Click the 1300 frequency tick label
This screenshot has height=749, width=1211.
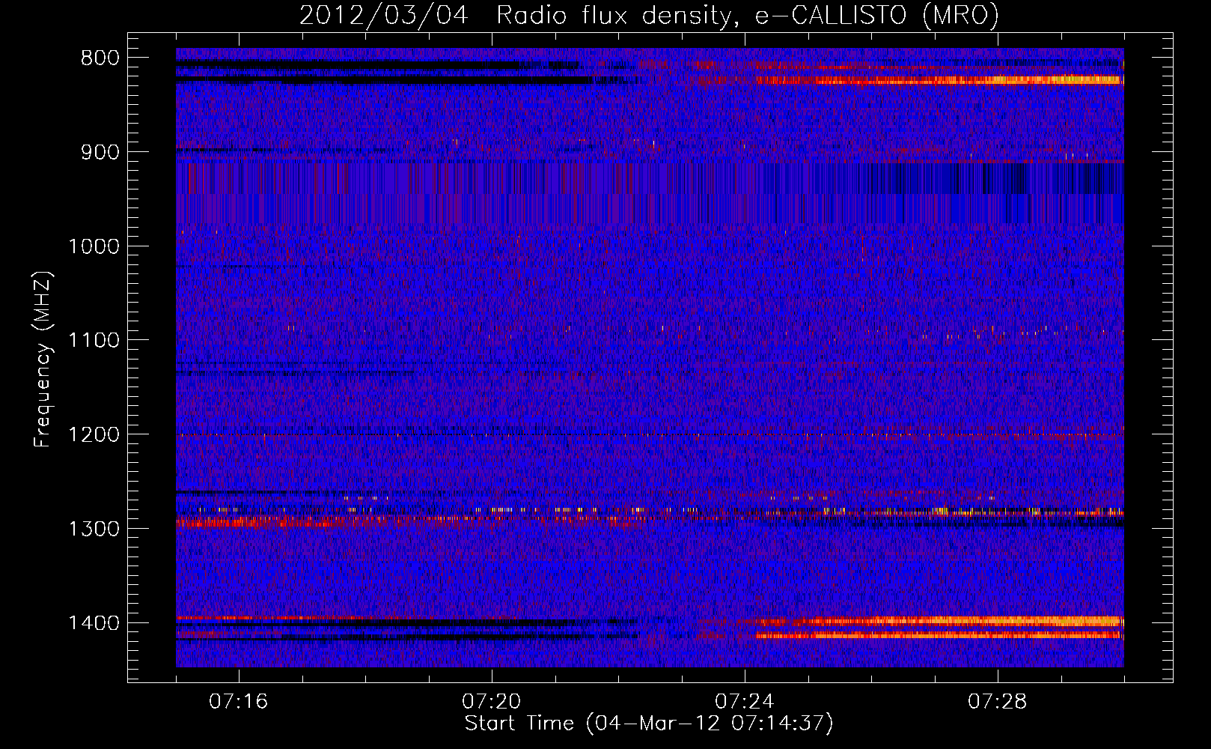[94, 529]
